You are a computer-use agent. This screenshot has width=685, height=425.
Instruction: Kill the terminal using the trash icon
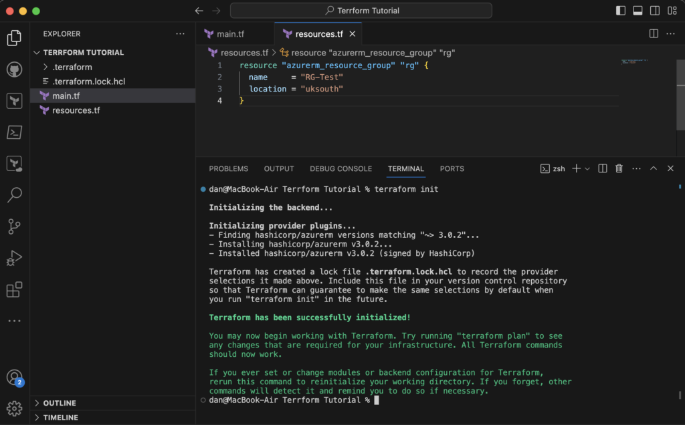(619, 168)
